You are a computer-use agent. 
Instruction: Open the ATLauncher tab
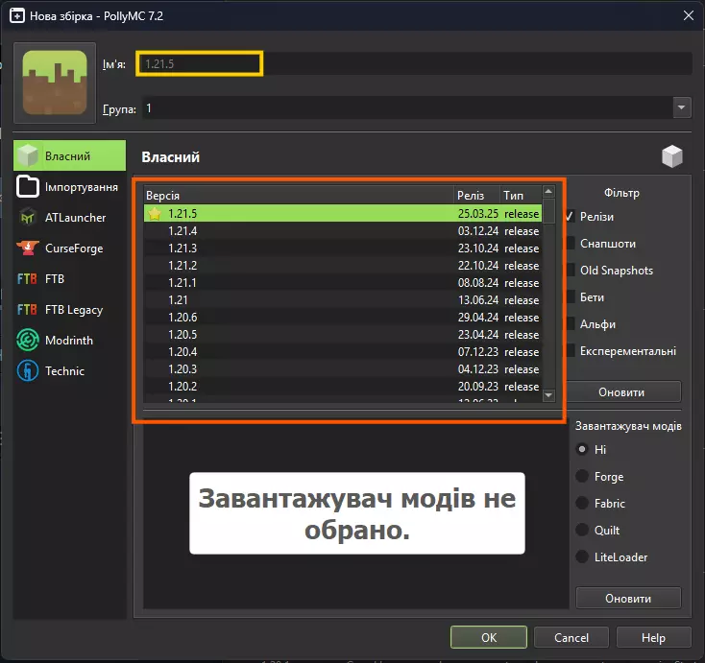[70, 218]
